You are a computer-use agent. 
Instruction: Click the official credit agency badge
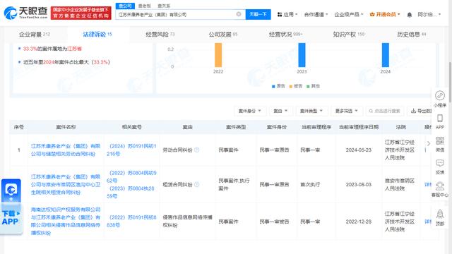tap(81, 13)
